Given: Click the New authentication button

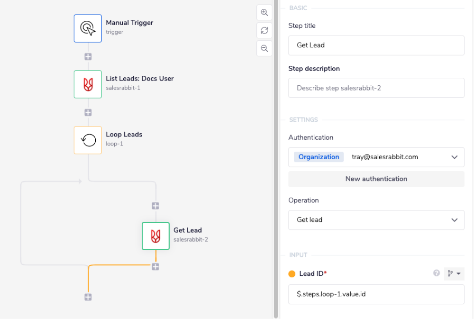Looking at the screenshot, I should tap(376, 179).
